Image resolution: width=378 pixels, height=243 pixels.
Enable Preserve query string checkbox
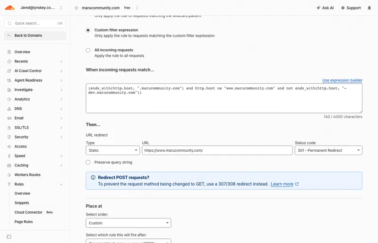click(88, 162)
